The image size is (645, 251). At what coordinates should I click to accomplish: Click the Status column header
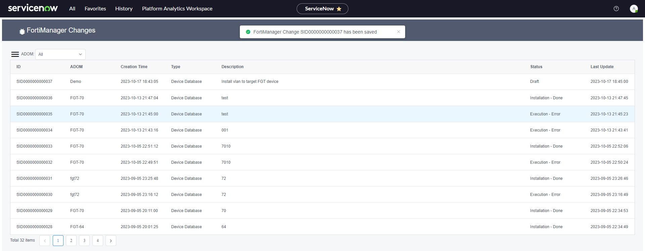coord(536,67)
